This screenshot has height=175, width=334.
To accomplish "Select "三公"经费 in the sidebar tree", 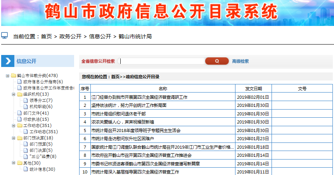I will point(43,157).
